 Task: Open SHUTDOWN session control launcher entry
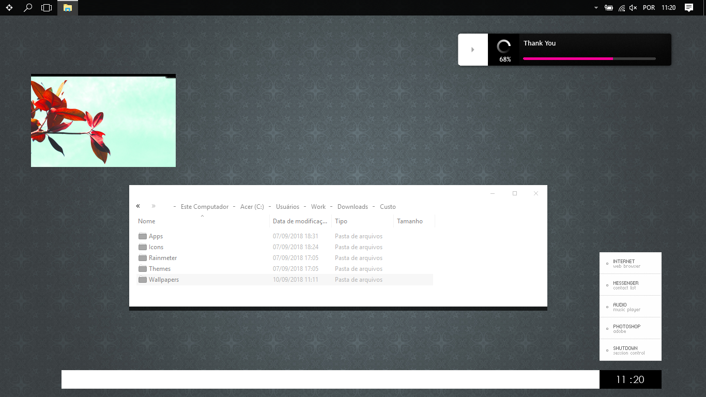[631, 350]
